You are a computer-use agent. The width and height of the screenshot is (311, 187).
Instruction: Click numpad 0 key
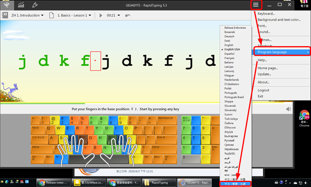tap(191, 159)
